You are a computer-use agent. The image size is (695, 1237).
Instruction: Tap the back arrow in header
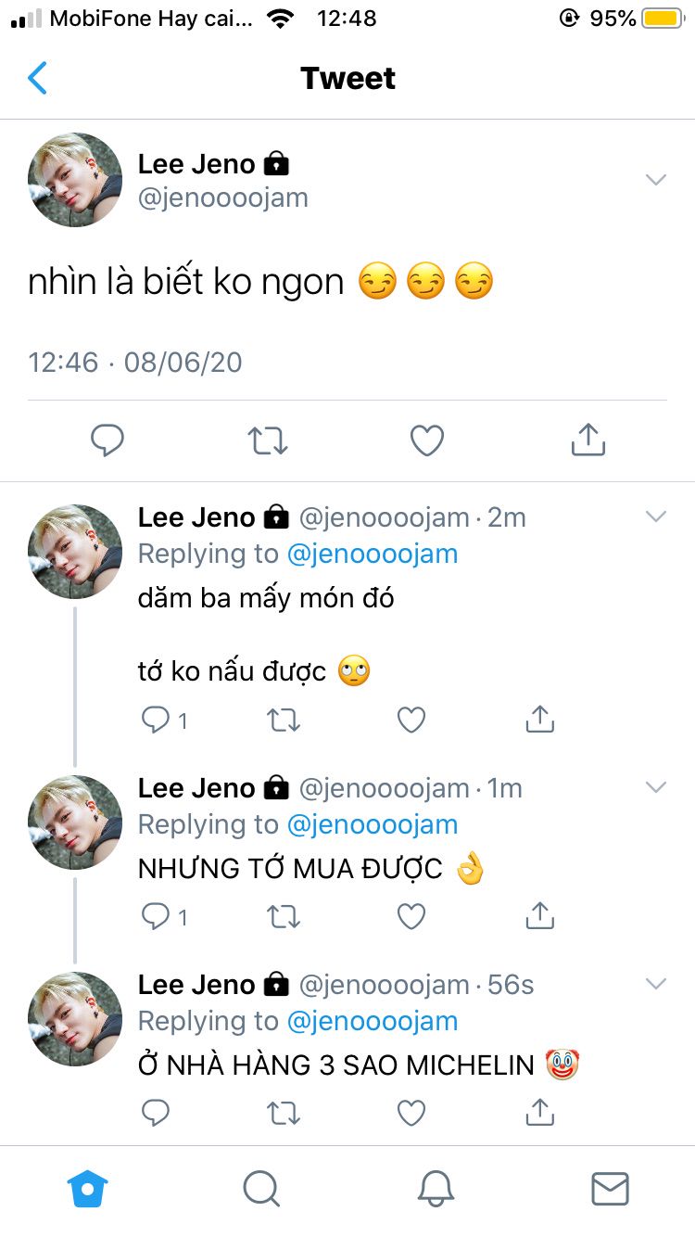coord(38,79)
